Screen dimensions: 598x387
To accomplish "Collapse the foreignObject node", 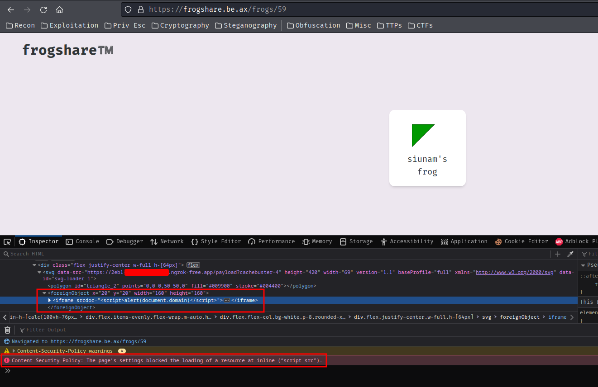I will tap(44, 293).
